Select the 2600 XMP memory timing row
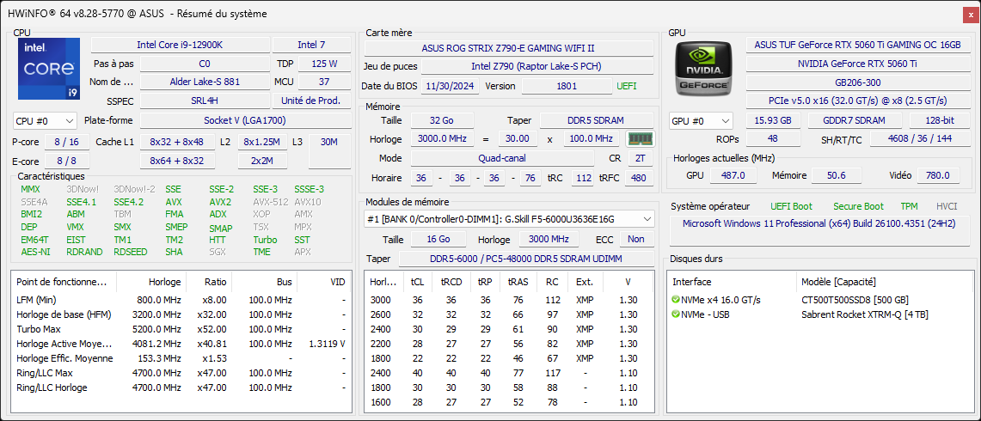This screenshot has height=421, width=981. [509, 314]
